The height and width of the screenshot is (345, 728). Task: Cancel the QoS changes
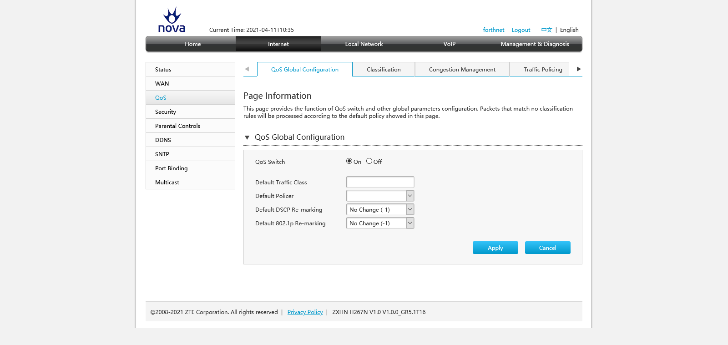[548, 248]
